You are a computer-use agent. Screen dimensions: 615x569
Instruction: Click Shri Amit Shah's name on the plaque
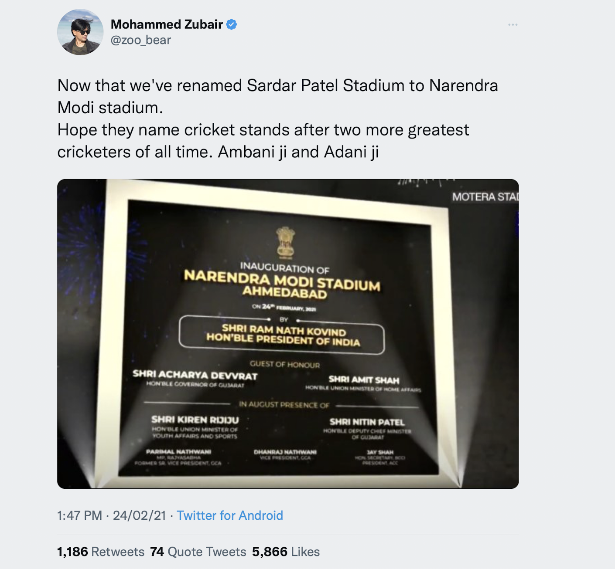[x=364, y=380]
